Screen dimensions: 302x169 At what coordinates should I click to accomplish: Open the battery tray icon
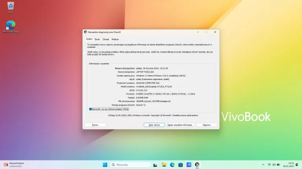click(x=278, y=165)
